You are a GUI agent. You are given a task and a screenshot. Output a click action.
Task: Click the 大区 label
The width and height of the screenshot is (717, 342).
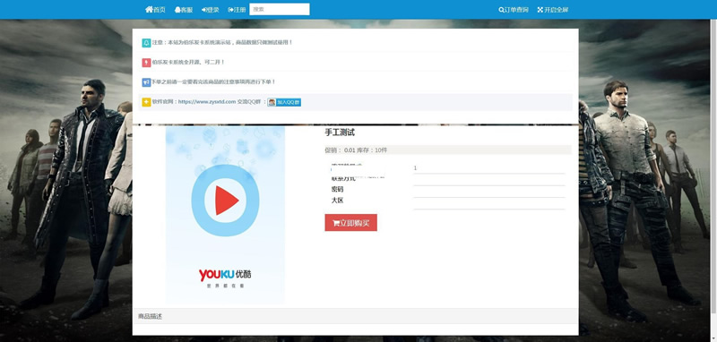click(337, 200)
